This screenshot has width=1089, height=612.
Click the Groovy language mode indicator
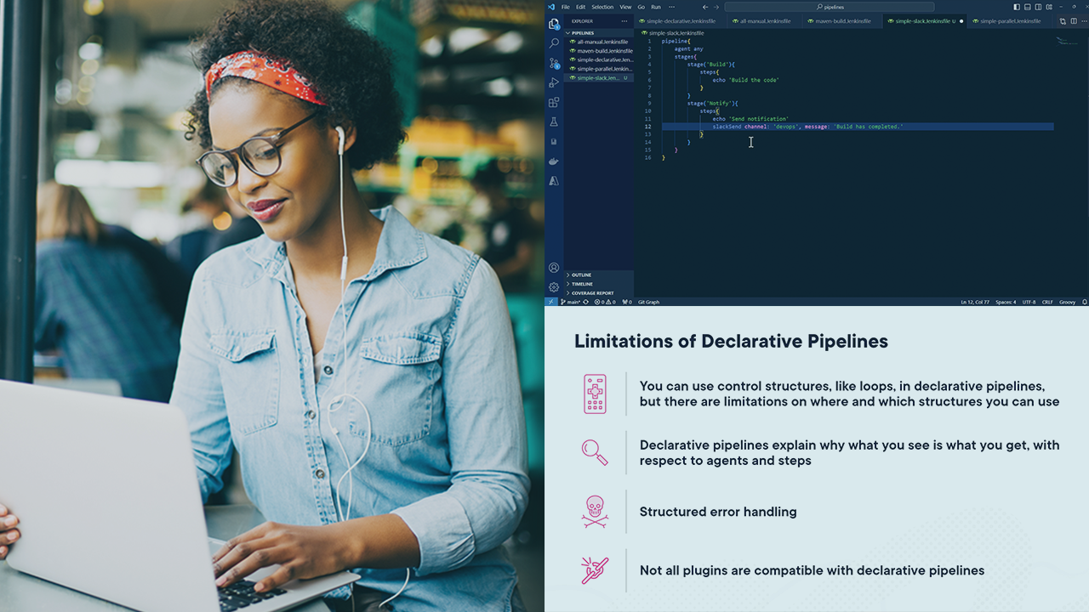tap(1067, 302)
